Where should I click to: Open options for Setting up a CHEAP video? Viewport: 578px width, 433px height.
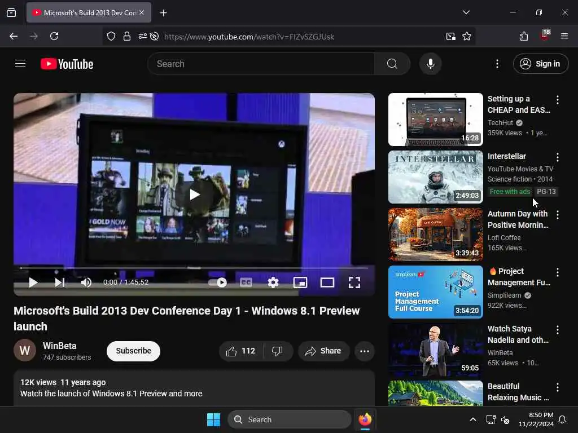coord(557,100)
